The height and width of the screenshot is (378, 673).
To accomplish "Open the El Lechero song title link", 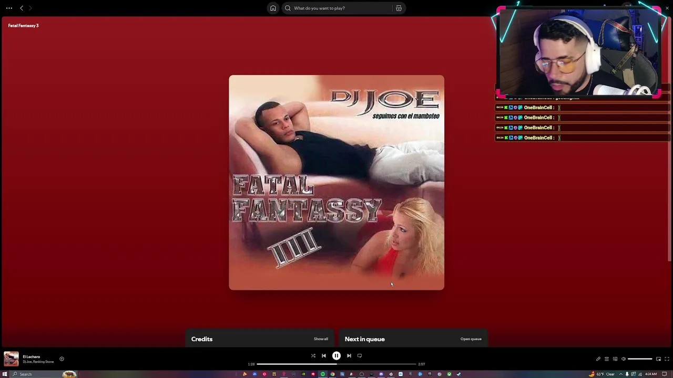I will click(x=31, y=356).
